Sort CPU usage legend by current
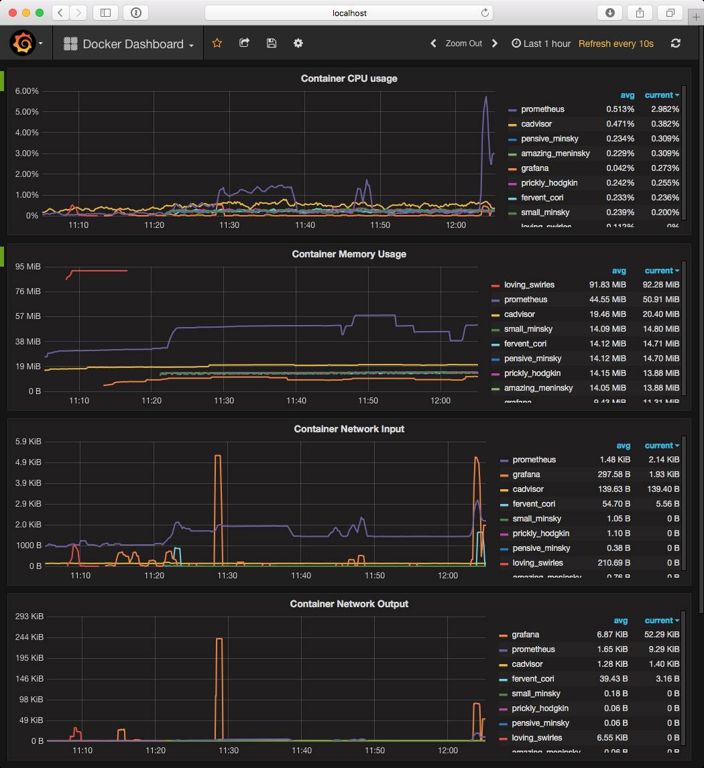The image size is (704, 768). (x=661, y=95)
